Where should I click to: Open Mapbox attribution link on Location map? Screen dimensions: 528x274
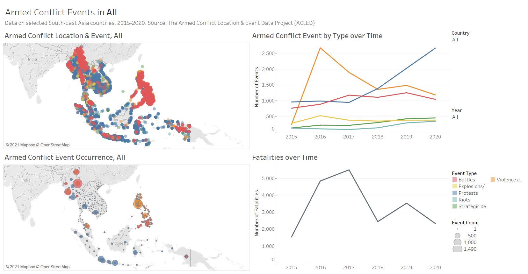(x=22, y=145)
